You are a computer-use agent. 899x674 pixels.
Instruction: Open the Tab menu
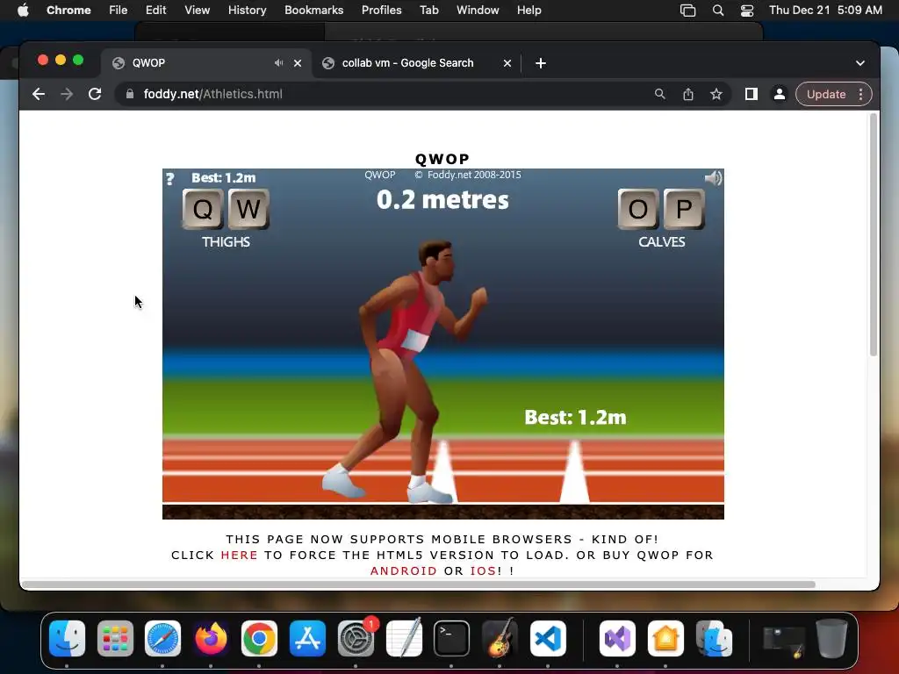click(x=428, y=11)
